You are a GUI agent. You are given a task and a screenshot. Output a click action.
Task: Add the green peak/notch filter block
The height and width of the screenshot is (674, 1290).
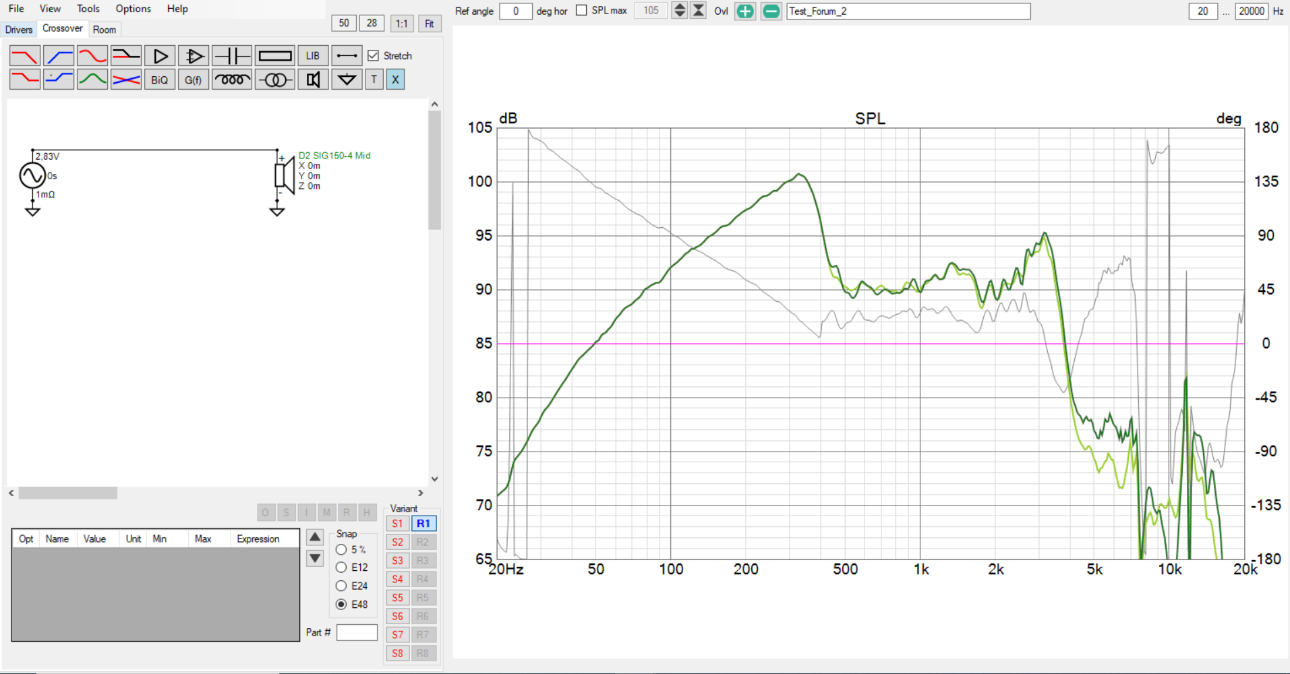[92, 80]
